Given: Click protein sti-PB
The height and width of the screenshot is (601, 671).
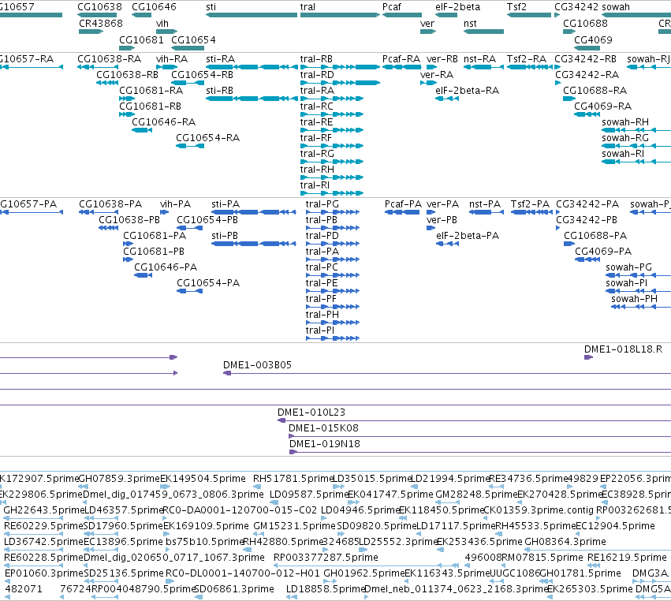Looking at the screenshot, I should click(254, 244).
